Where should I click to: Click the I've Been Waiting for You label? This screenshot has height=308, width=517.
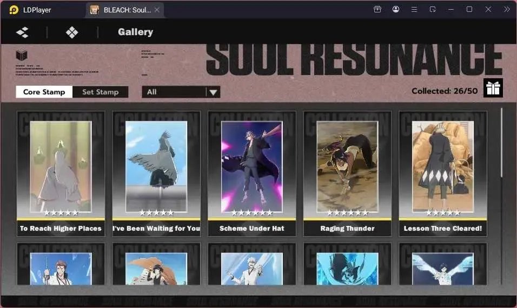coord(156,229)
